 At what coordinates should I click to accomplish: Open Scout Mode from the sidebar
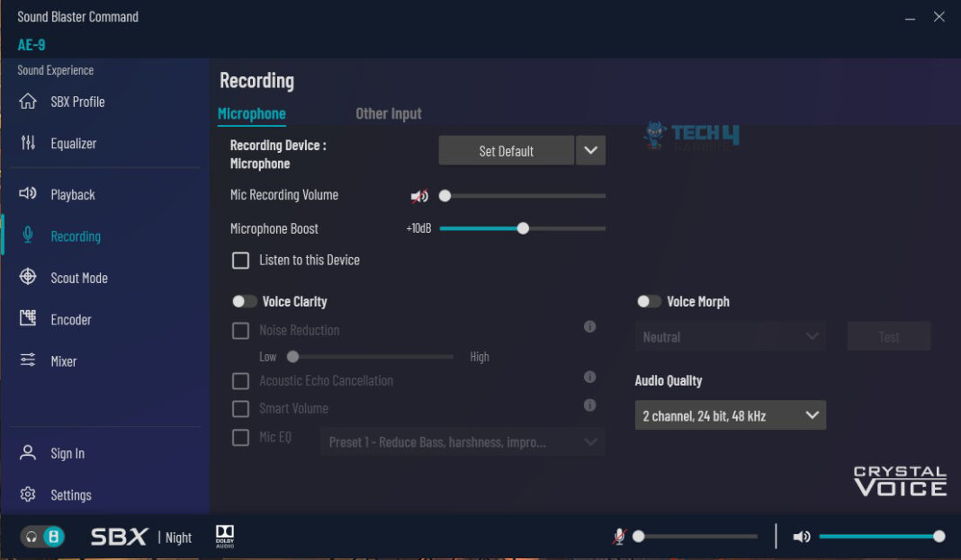tap(27, 278)
